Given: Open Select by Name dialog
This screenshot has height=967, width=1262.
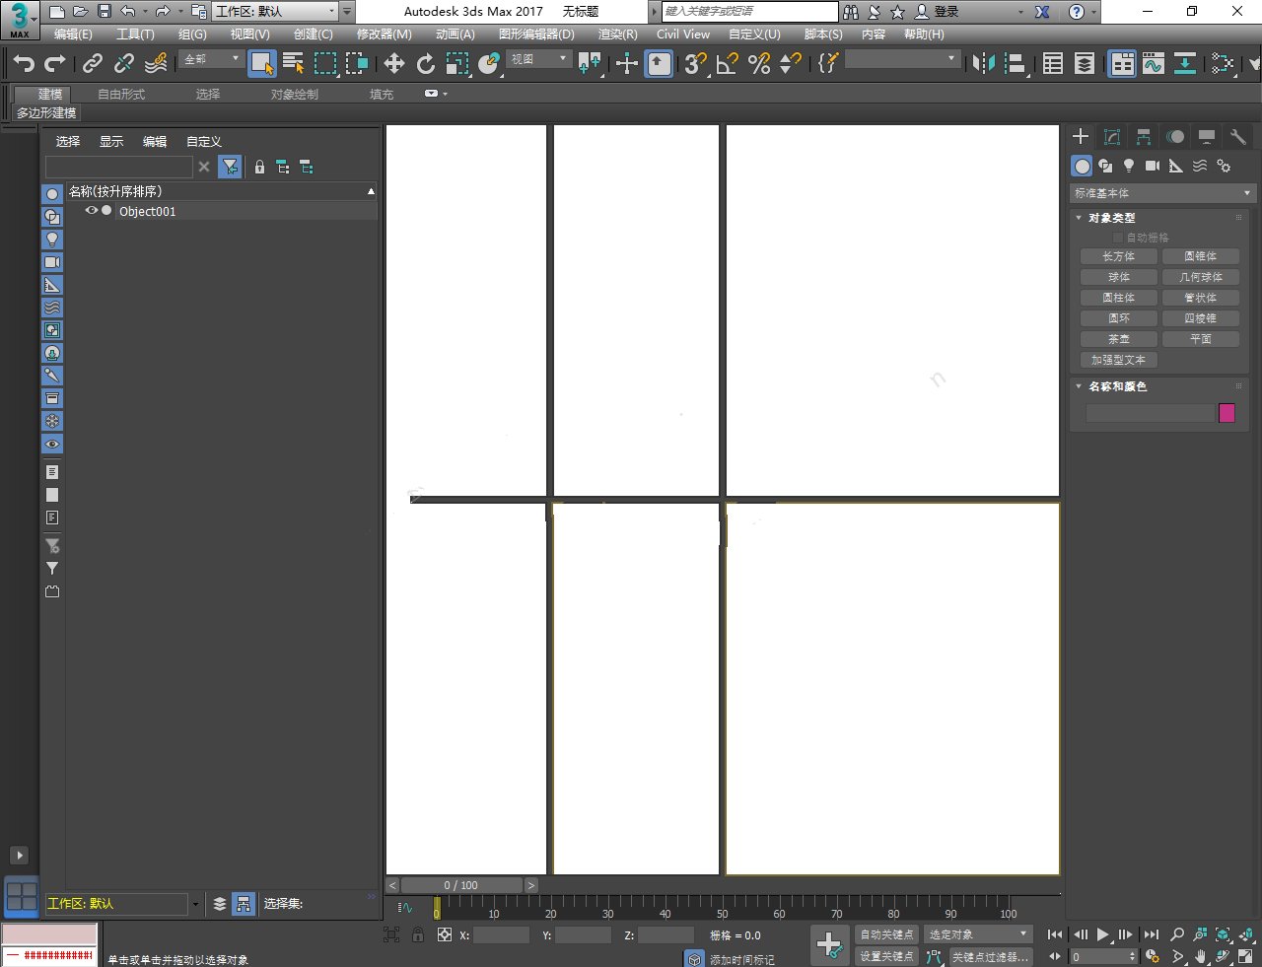Looking at the screenshot, I should (x=293, y=64).
